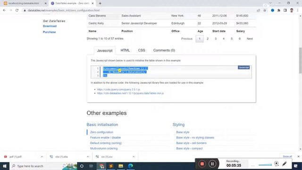Expand options for pdf (1).pdf download
302x170 pixels.
point(42,157)
